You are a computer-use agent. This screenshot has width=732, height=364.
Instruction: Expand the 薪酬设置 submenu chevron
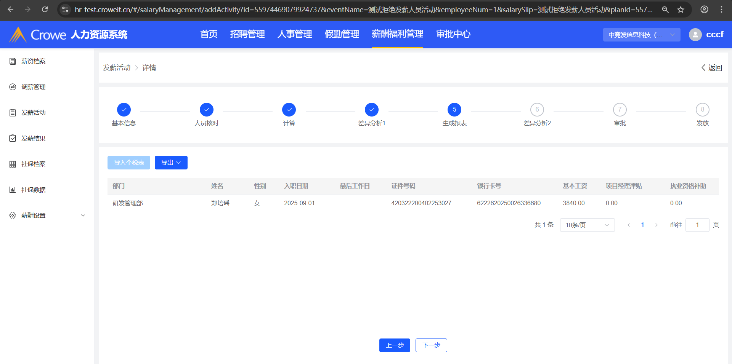(x=83, y=216)
